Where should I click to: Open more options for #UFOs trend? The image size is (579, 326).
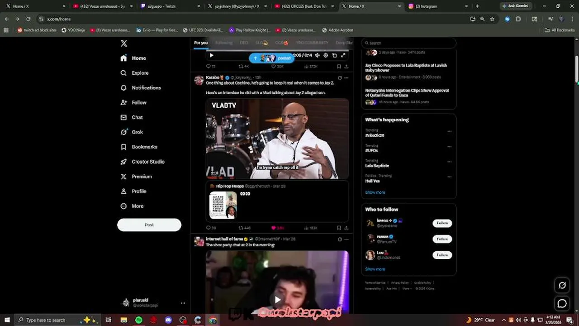[449, 147]
